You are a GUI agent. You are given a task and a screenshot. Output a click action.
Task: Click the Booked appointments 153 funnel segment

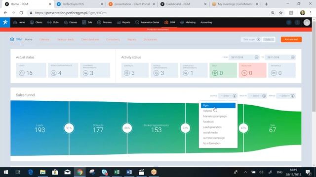156,128
